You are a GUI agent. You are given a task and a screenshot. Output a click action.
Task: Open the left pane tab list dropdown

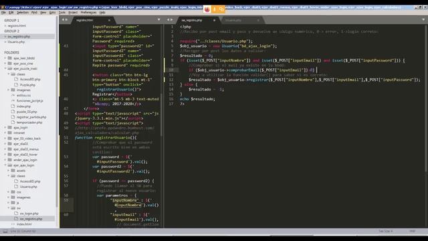[159, 19]
